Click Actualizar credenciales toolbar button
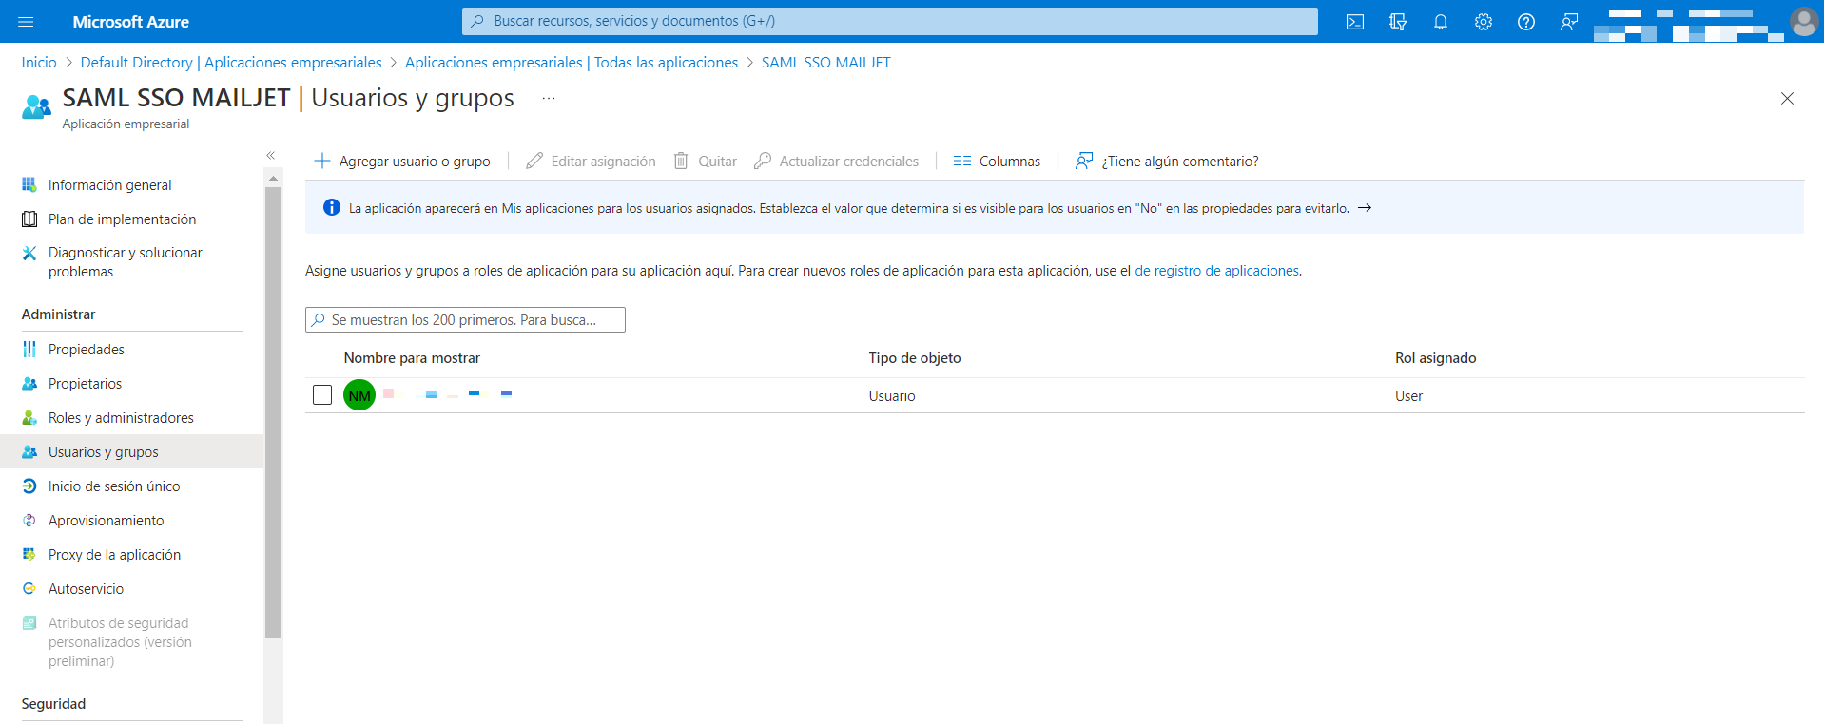 point(836,162)
